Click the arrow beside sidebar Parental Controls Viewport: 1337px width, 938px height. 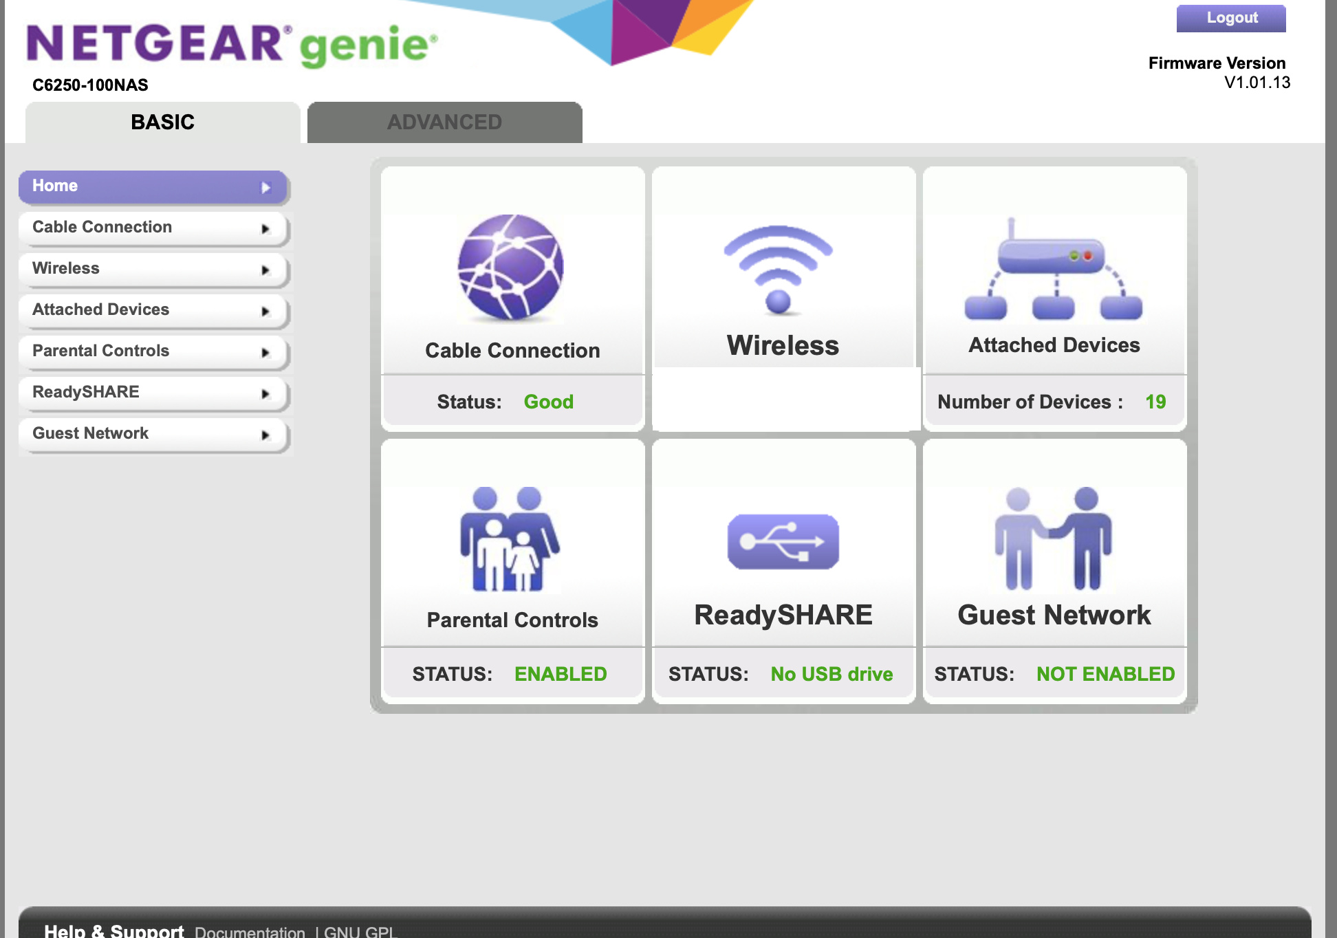coord(265,353)
